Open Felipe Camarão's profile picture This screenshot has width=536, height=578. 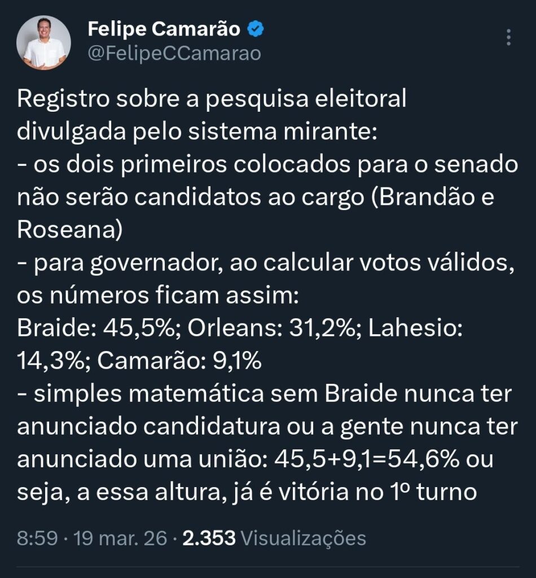pos(43,43)
